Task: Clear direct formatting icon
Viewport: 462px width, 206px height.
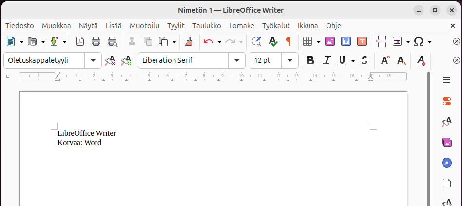Action: click(x=422, y=60)
